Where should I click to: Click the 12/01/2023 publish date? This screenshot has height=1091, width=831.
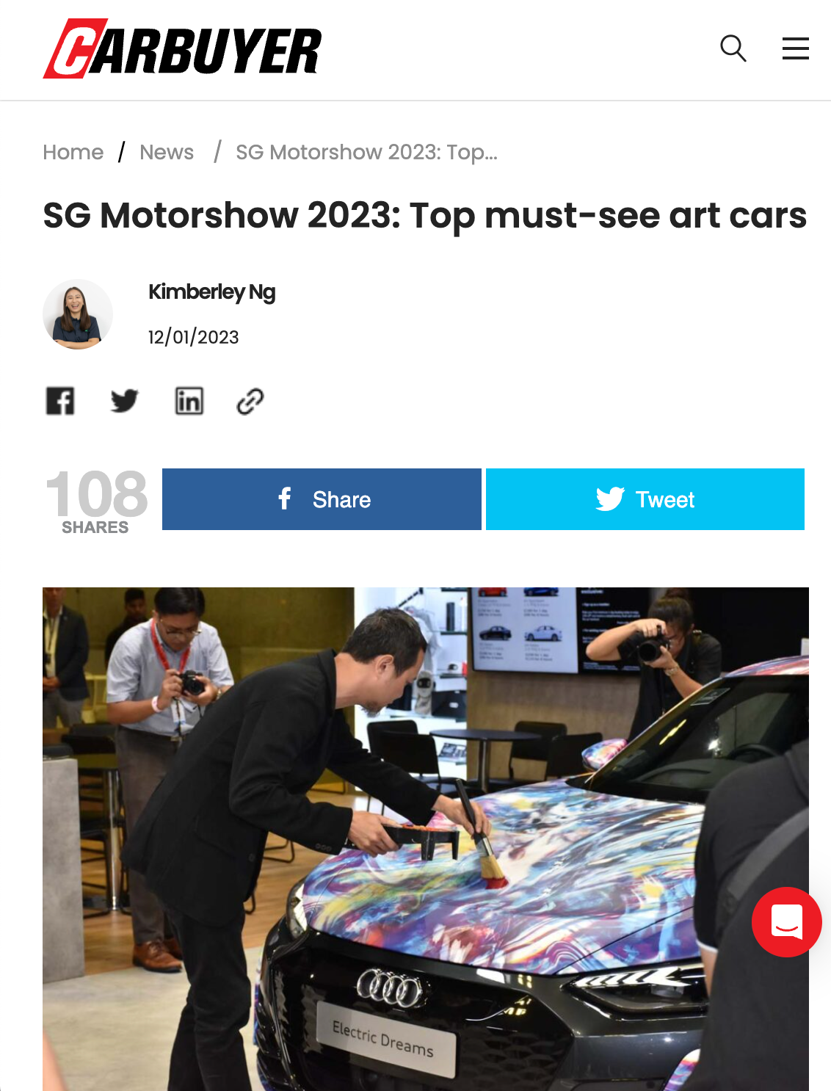tap(194, 337)
